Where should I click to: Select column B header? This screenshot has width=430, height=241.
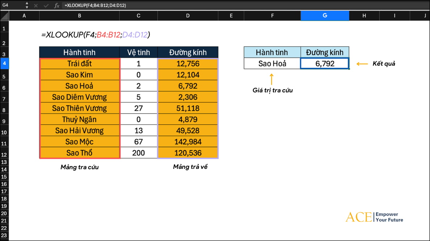(79, 16)
